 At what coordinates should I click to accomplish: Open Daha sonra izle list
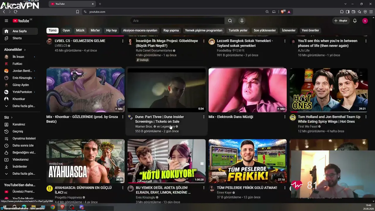point(20,146)
